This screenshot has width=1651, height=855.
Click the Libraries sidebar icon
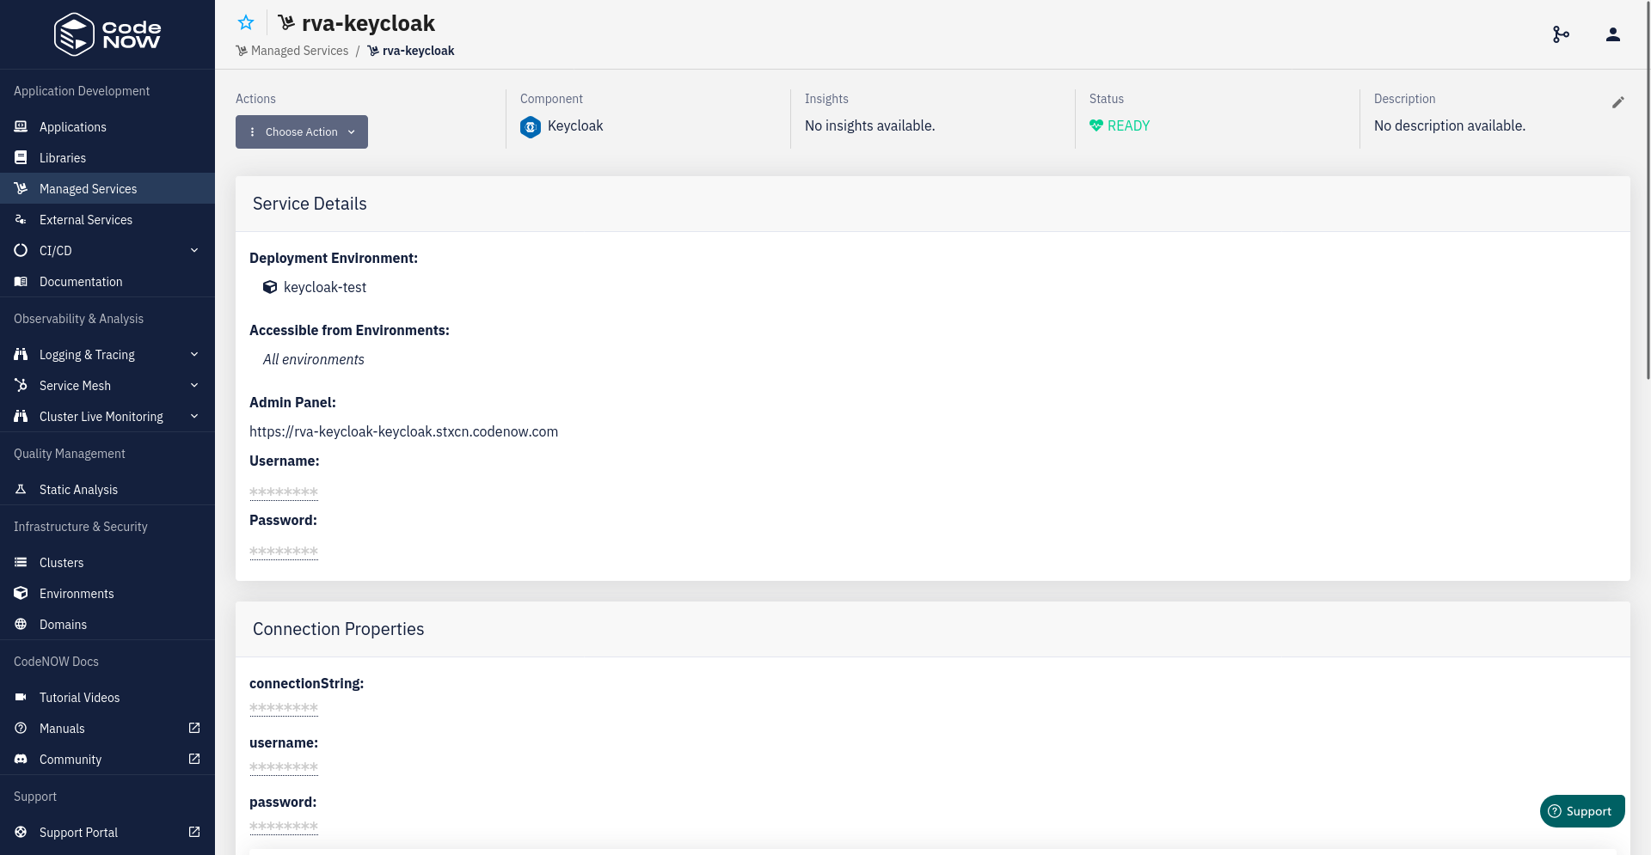[x=21, y=157]
